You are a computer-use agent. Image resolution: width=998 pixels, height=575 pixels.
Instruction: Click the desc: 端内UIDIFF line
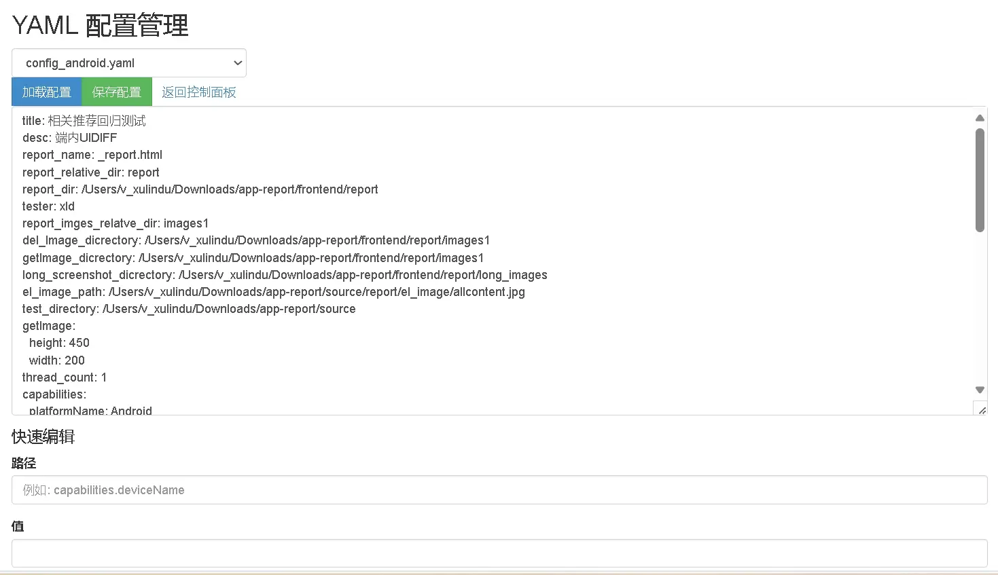coord(70,138)
